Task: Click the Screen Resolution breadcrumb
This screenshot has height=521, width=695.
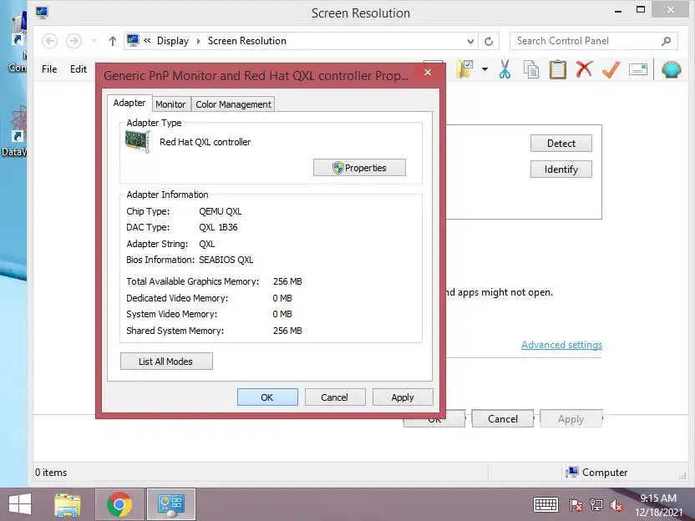Action: tap(247, 41)
